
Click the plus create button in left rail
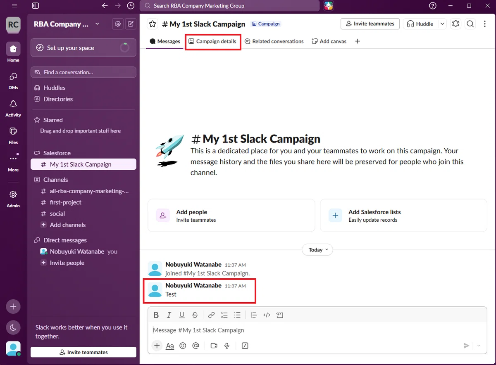(x=13, y=307)
